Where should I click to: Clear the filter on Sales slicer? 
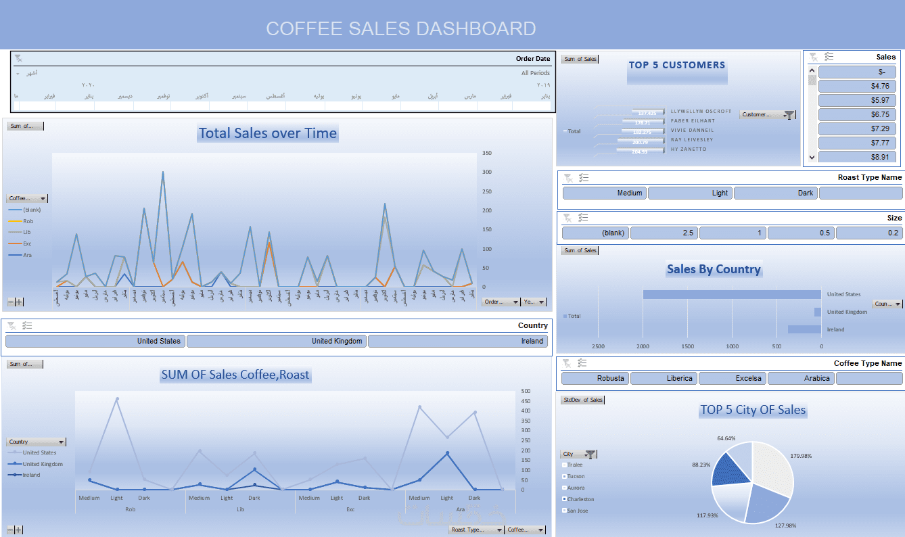pyautogui.click(x=813, y=57)
